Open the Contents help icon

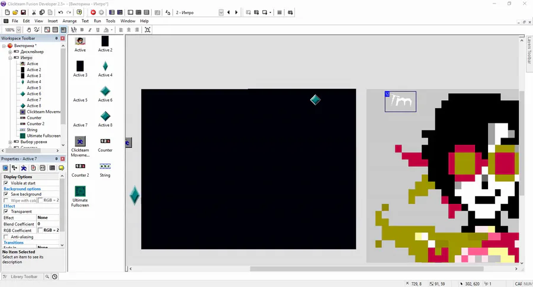point(79,12)
